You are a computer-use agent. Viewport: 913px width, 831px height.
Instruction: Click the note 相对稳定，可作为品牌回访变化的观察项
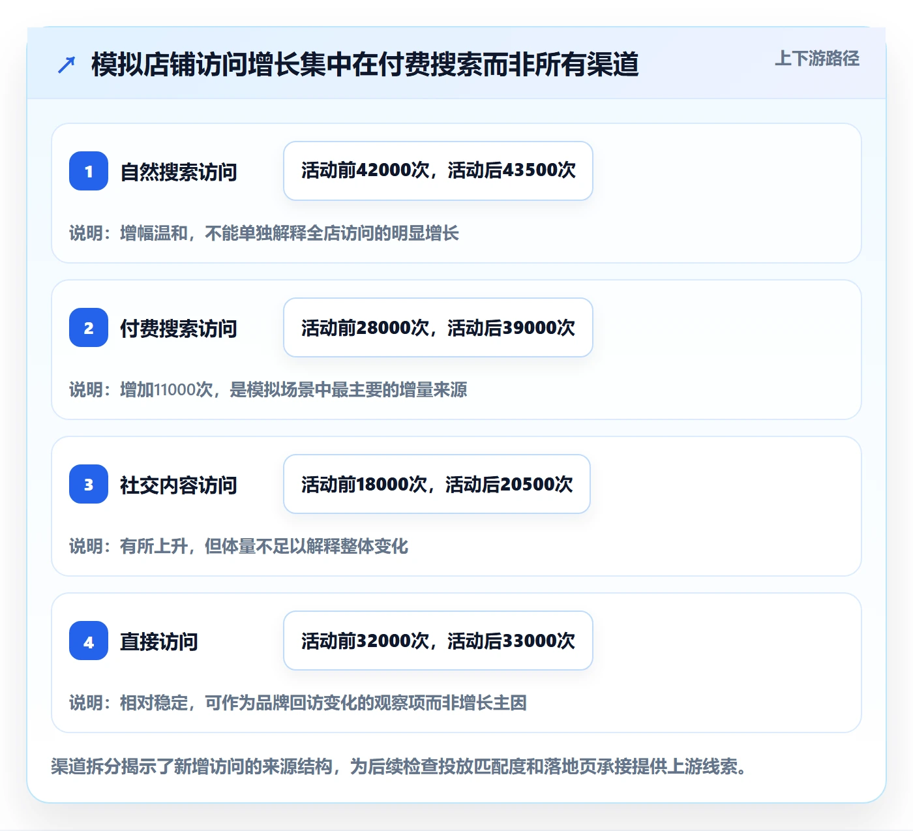click(x=272, y=703)
